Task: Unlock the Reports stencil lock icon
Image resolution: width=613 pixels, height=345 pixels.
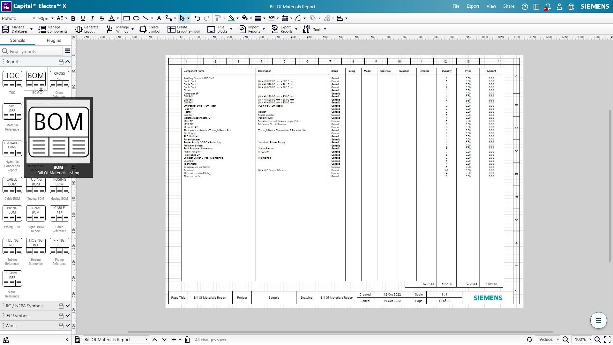Action: [x=61, y=62]
